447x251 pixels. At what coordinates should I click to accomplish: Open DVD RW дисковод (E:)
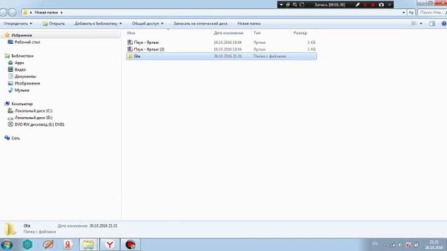pyautogui.click(x=40, y=124)
